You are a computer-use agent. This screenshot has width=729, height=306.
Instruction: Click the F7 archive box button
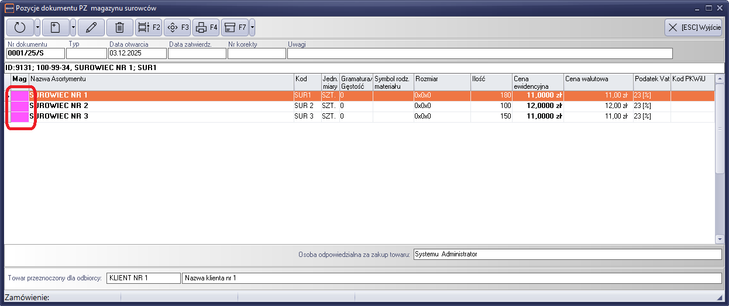pos(235,27)
